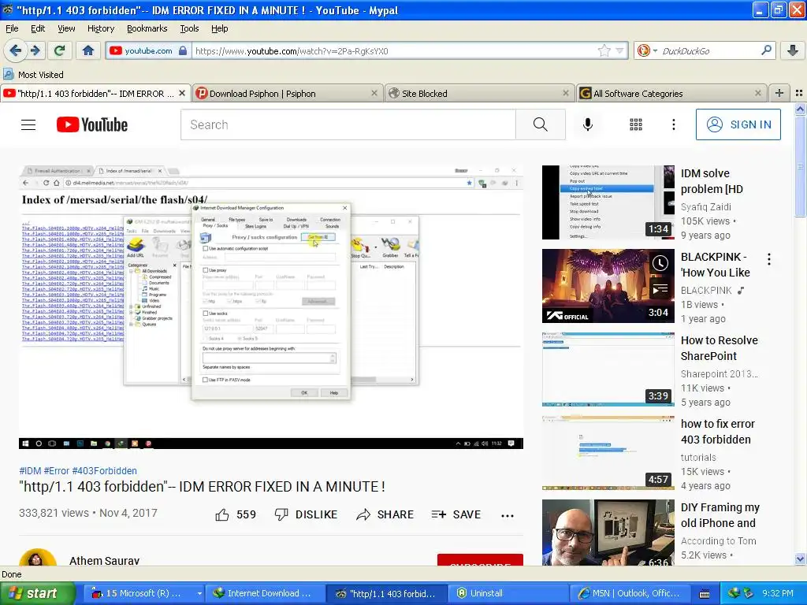Click the taskbar clock showing 9:32 PM
The image size is (807, 605).
coord(777,593)
